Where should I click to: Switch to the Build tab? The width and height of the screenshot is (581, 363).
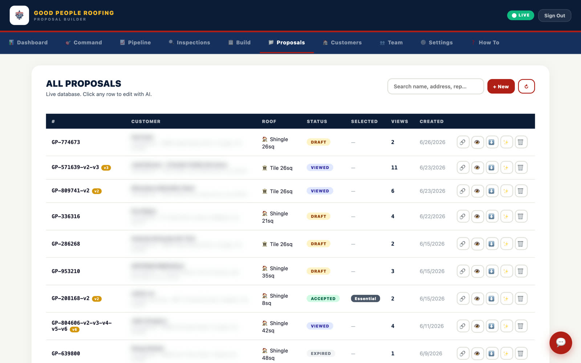(239, 42)
